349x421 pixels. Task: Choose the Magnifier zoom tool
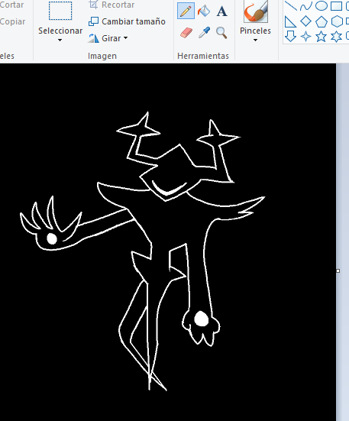click(221, 33)
